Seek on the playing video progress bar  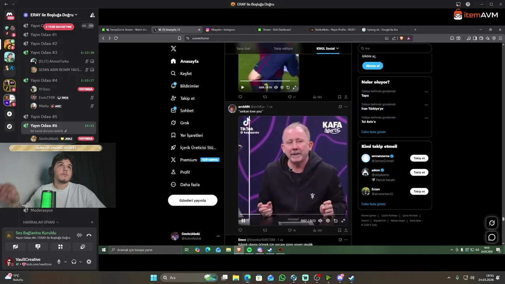click(x=293, y=215)
